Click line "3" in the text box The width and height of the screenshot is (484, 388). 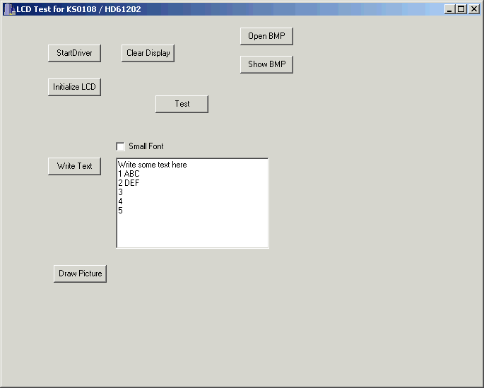click(x=120, y=192)
